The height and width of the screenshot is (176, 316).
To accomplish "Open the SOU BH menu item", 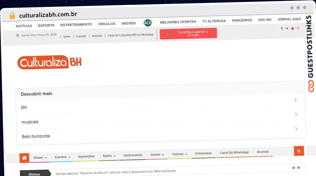I will [265, 20].
